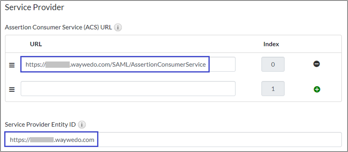Grab the drag handle of the first URL row
The image size is (348, 152).
pos(12,65)
